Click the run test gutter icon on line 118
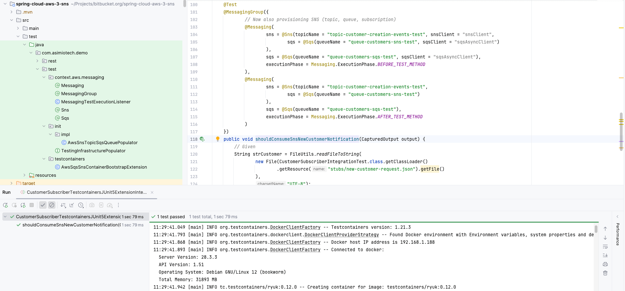625x291 pixels. pyautogui.click(x=202, y=139)
